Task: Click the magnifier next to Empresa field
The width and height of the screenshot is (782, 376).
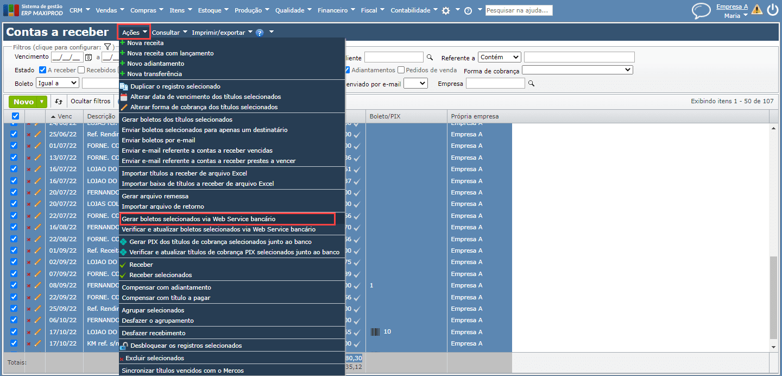Action: [532, 83]
